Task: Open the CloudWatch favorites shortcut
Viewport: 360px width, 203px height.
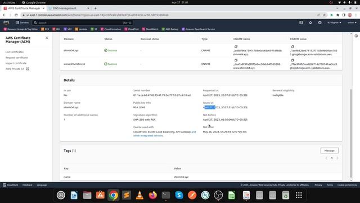Action: click(x=150, y=29)
